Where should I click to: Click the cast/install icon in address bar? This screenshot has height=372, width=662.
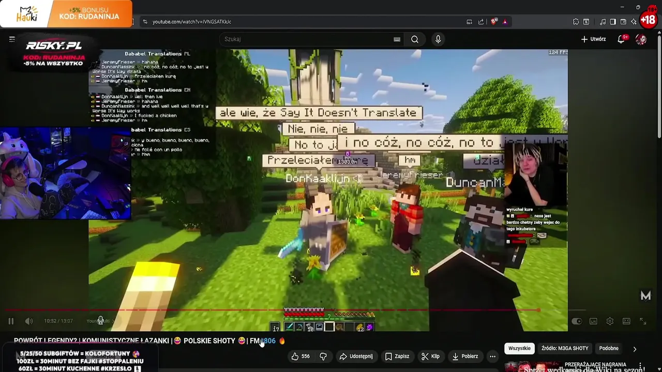pos(469,22)
